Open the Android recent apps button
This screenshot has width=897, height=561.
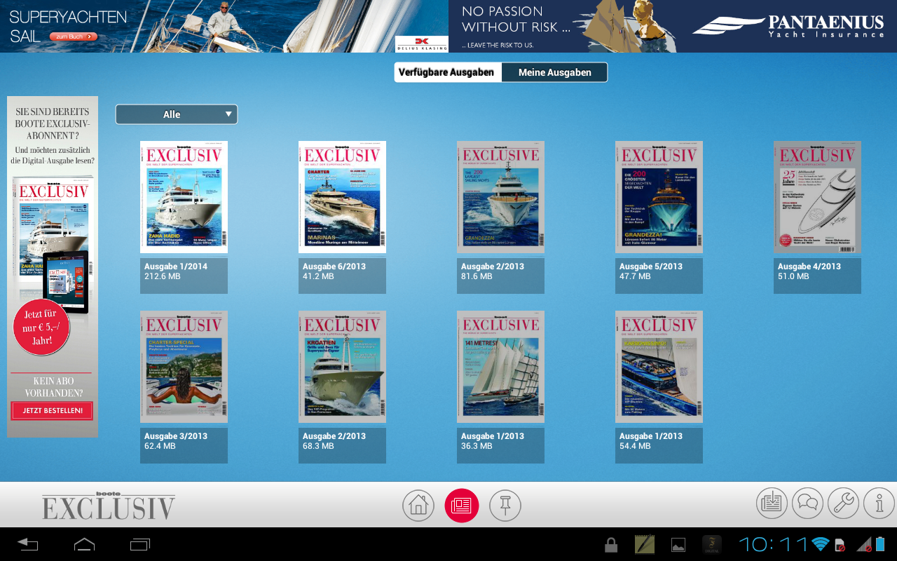tap(140, 544)
